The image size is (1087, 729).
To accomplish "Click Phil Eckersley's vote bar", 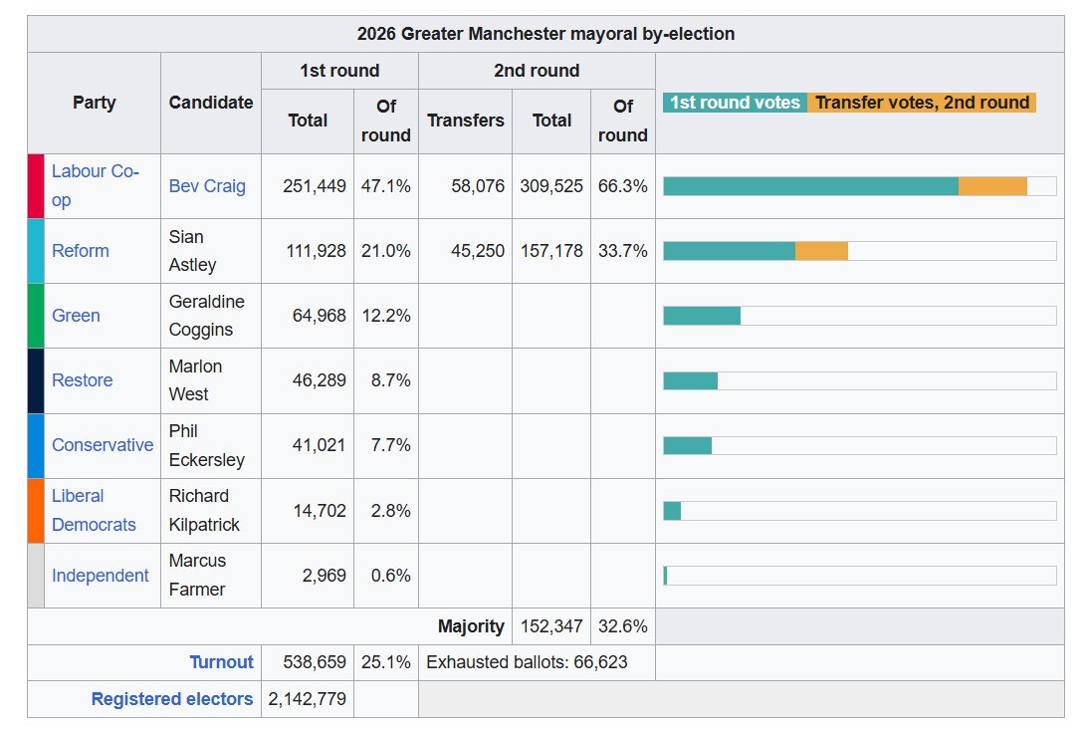I will tap(860, 445).
